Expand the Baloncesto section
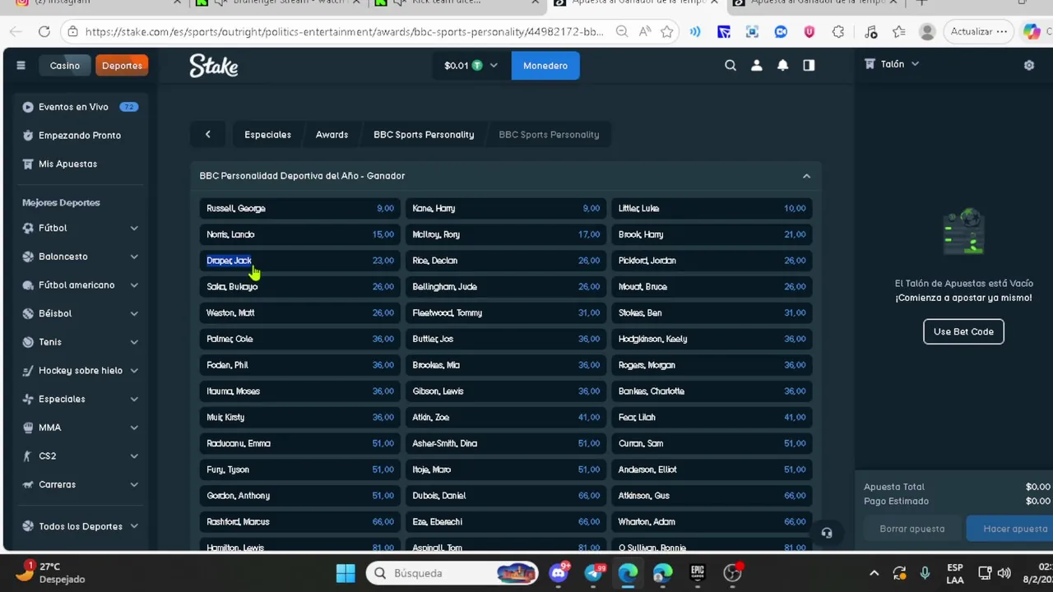 (134, 257)
